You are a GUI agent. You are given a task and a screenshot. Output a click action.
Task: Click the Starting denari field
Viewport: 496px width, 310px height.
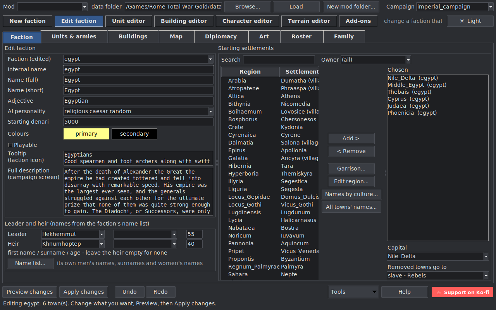point(138,122)
